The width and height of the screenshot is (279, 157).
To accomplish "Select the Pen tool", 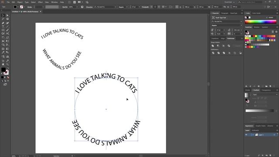I will tap(3, 23).
